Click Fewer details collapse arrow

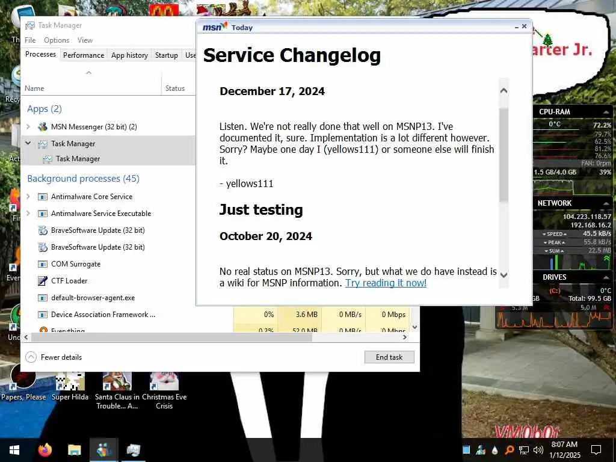tap(31, 357)
